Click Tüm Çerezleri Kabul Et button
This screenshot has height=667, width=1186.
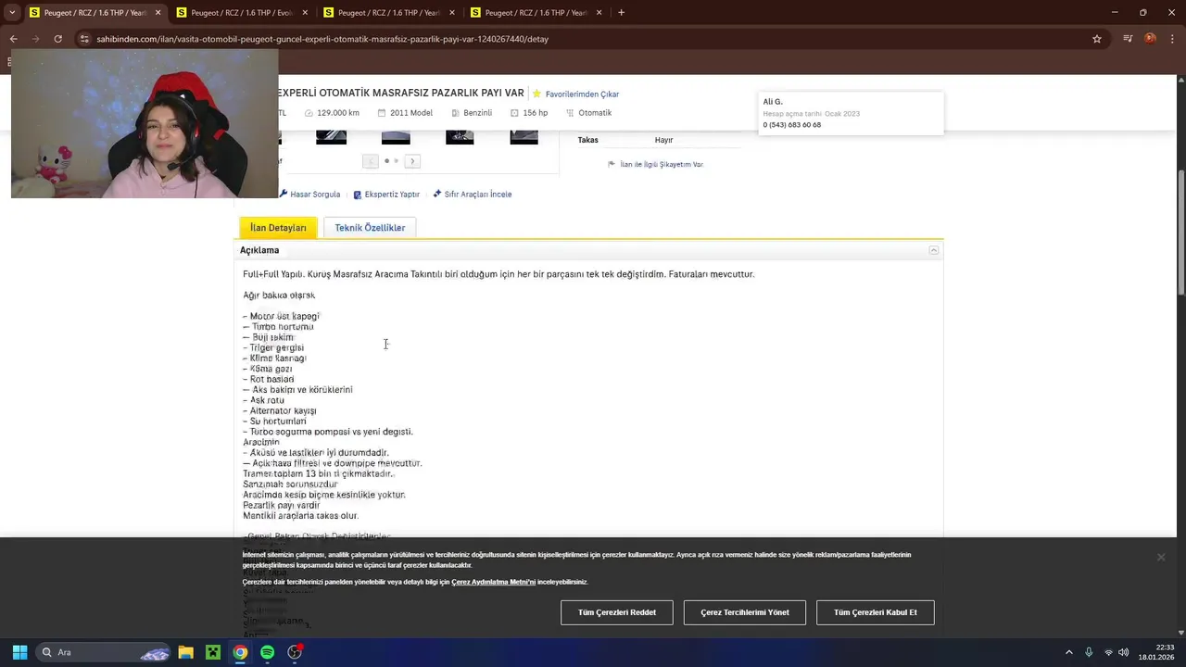tap(876, 612)
